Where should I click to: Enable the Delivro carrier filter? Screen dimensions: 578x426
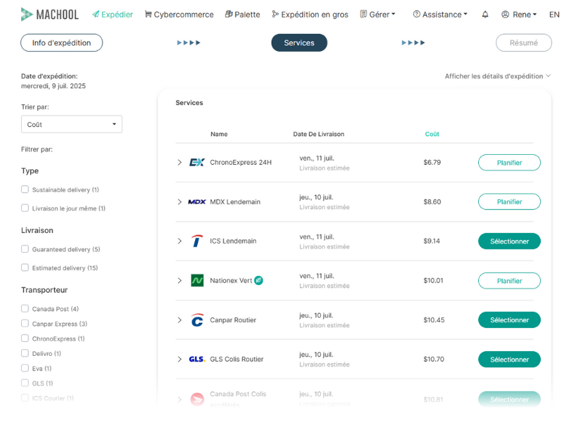24,353
